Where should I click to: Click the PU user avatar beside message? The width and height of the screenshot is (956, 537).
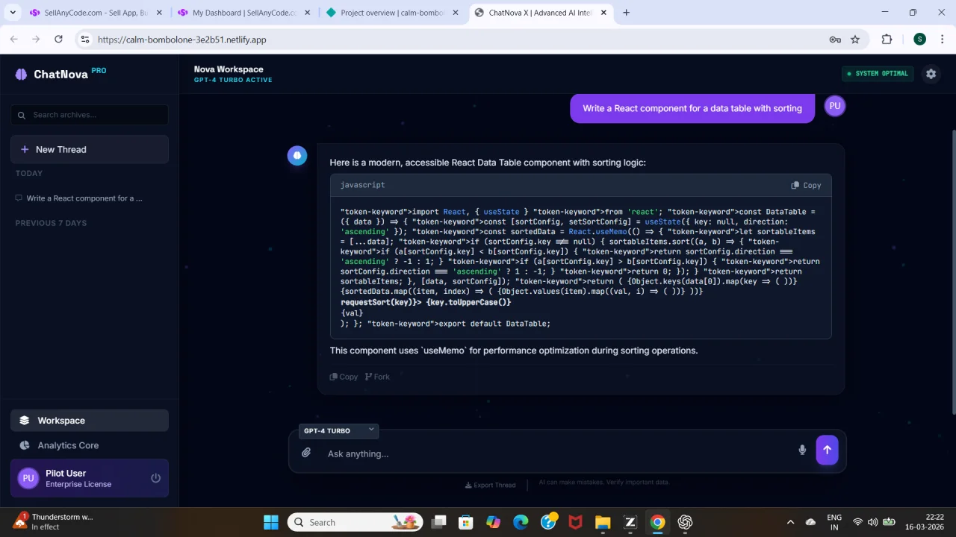835,106
